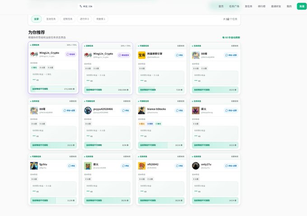Click the fgchiu avatar
This screenshot has height=216, width=307.
[34, 166]
